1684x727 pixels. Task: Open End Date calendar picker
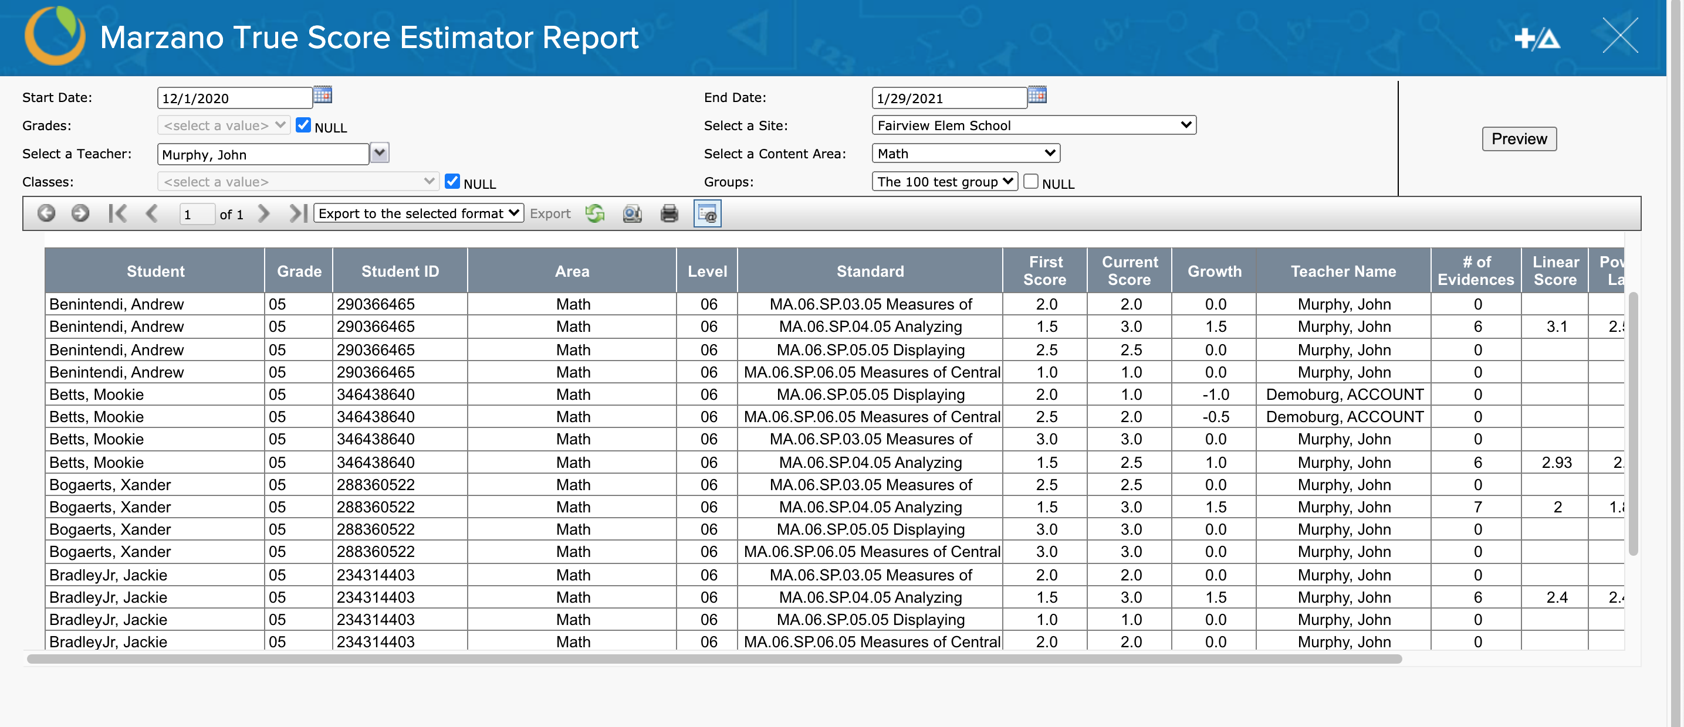(1037, 96)
